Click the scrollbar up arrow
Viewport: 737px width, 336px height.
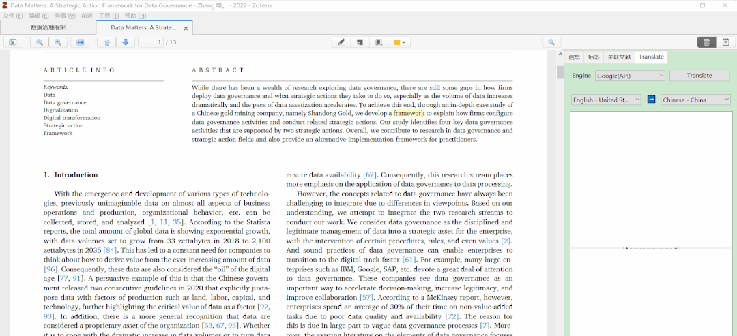560,54
